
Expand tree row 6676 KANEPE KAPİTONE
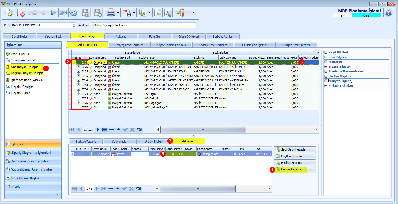click(x=78, y=67)
